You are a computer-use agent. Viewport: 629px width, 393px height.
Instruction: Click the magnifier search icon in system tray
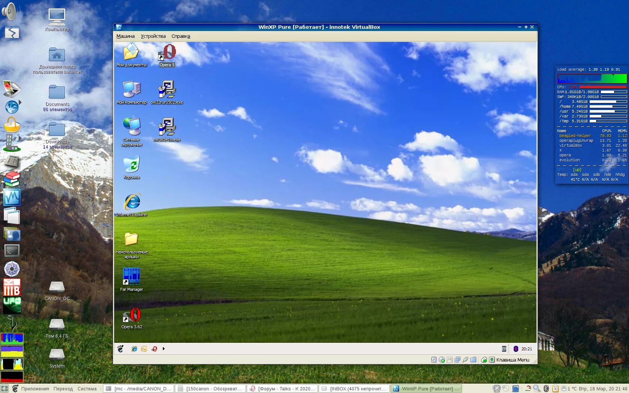tap(537, 389)
